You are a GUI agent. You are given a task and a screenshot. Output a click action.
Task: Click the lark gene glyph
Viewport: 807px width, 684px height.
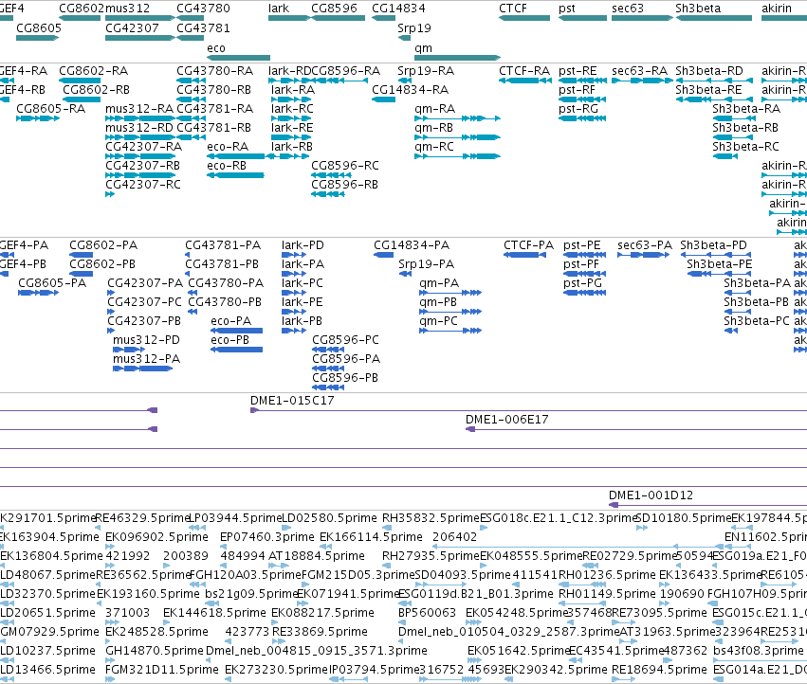pyautogui.click(x=289, y=18)
